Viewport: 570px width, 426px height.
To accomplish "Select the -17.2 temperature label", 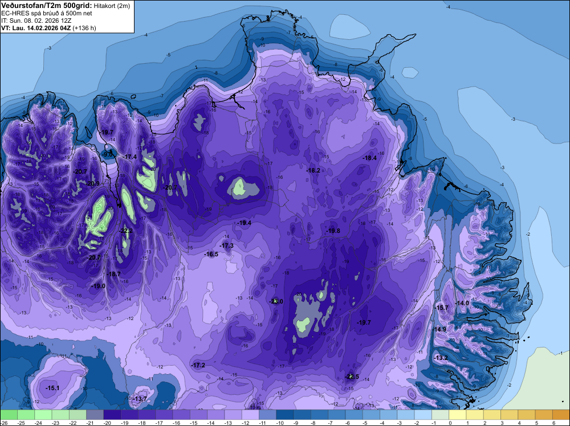I will tap(198, 366).
